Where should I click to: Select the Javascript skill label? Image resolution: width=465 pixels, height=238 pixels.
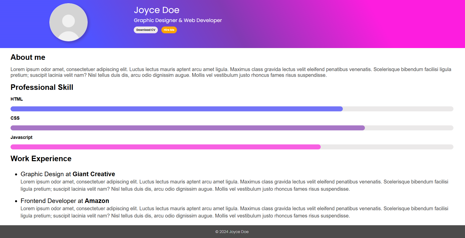21,137
